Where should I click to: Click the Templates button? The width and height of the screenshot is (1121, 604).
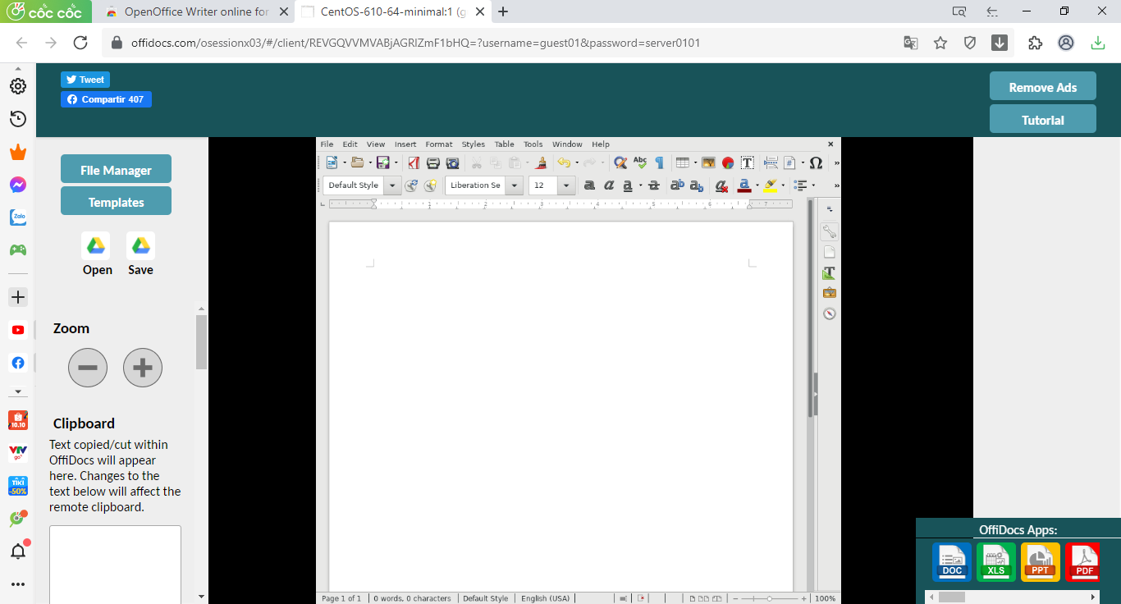click(116, 201)
